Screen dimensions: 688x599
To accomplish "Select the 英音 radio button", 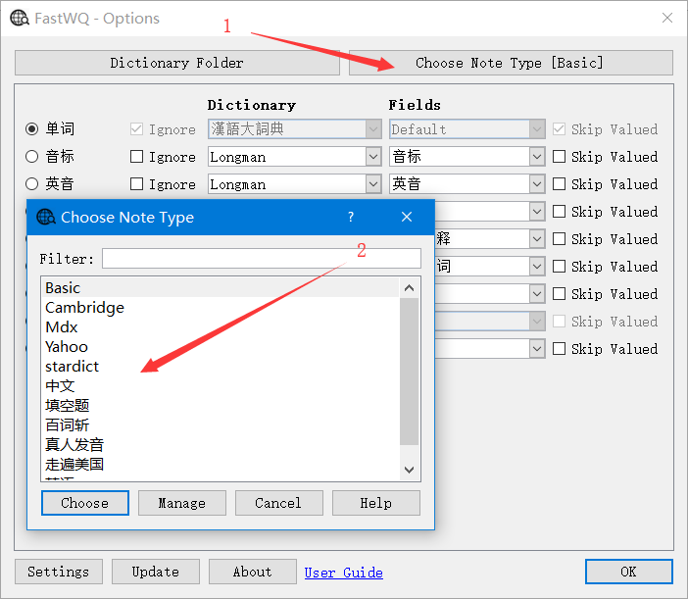I will 32,184.
